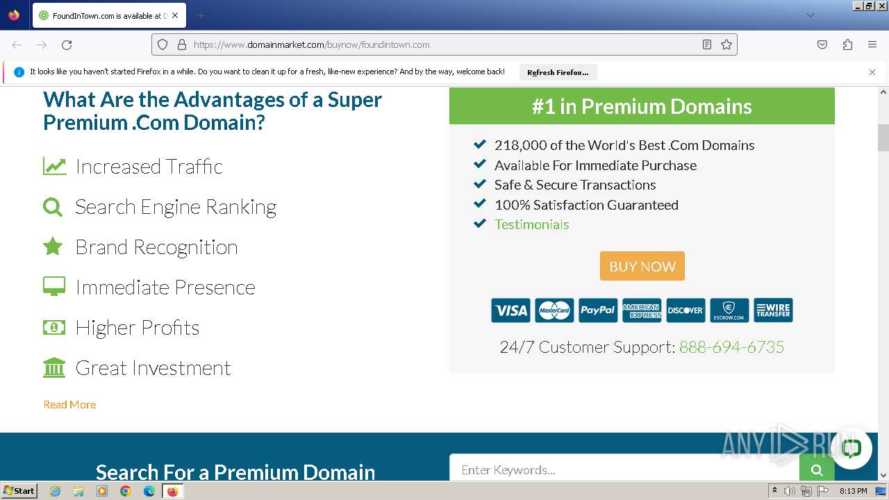Click the Wire Transfer logo
This screenshot has height=500, width=889.
click(x=773, y=310)
